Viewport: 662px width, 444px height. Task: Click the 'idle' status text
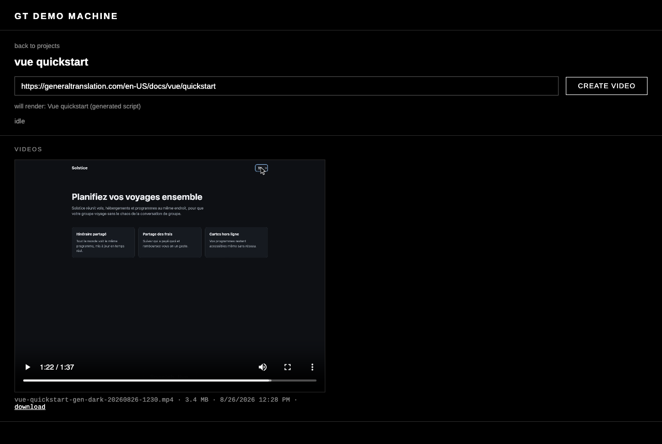click(20, 121)
